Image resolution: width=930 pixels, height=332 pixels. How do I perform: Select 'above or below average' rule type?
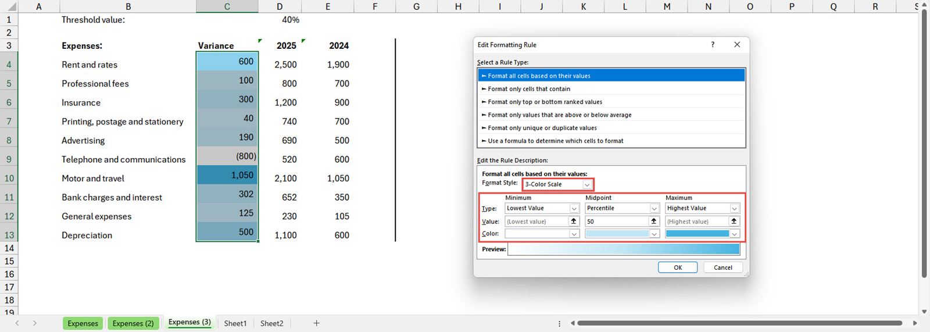(x=611, y=115)
